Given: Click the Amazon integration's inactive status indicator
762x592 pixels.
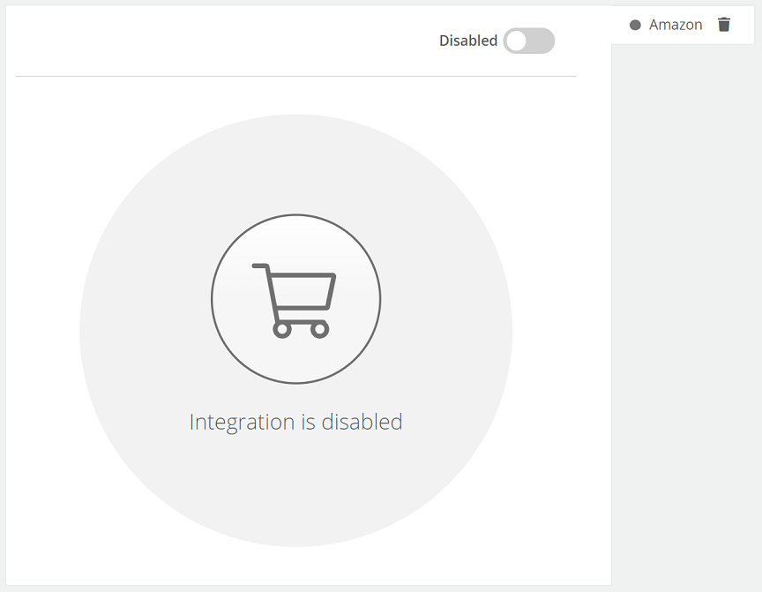Looking at the screenshot, I should 635,25.
